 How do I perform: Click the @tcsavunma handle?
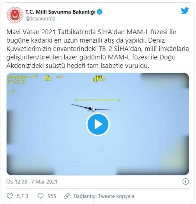point(40,19)
